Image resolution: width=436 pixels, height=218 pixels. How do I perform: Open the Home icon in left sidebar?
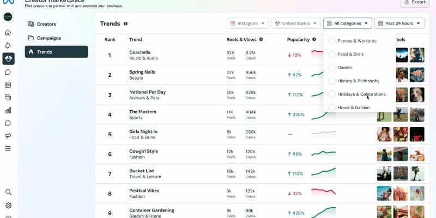[8, 33]
